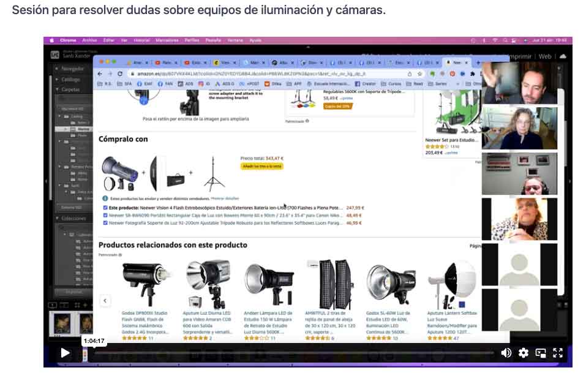Click the carousel previous arrow

coord(105,301)
